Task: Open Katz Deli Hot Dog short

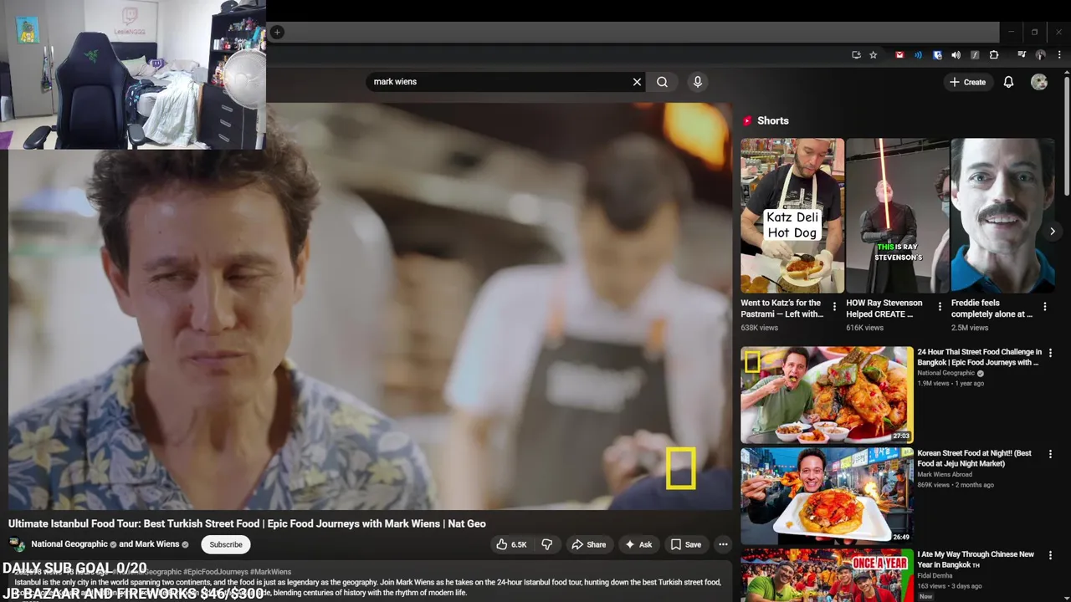Action: [x=792, y=216]
